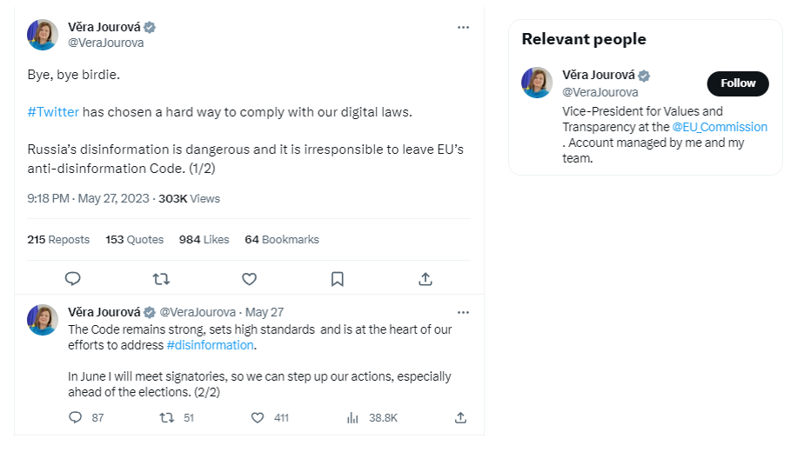Like the main tweet with heart icon
This screenshot has width=804, height=452.
coord(249,279)
